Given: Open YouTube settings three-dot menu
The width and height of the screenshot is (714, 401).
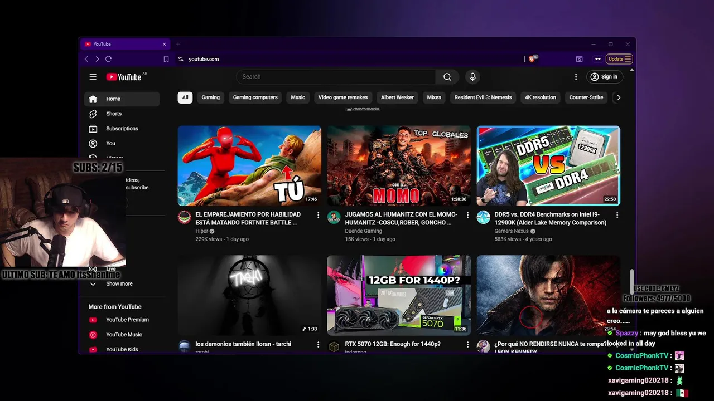Looking at the screenshot, I should pos(576,77).
